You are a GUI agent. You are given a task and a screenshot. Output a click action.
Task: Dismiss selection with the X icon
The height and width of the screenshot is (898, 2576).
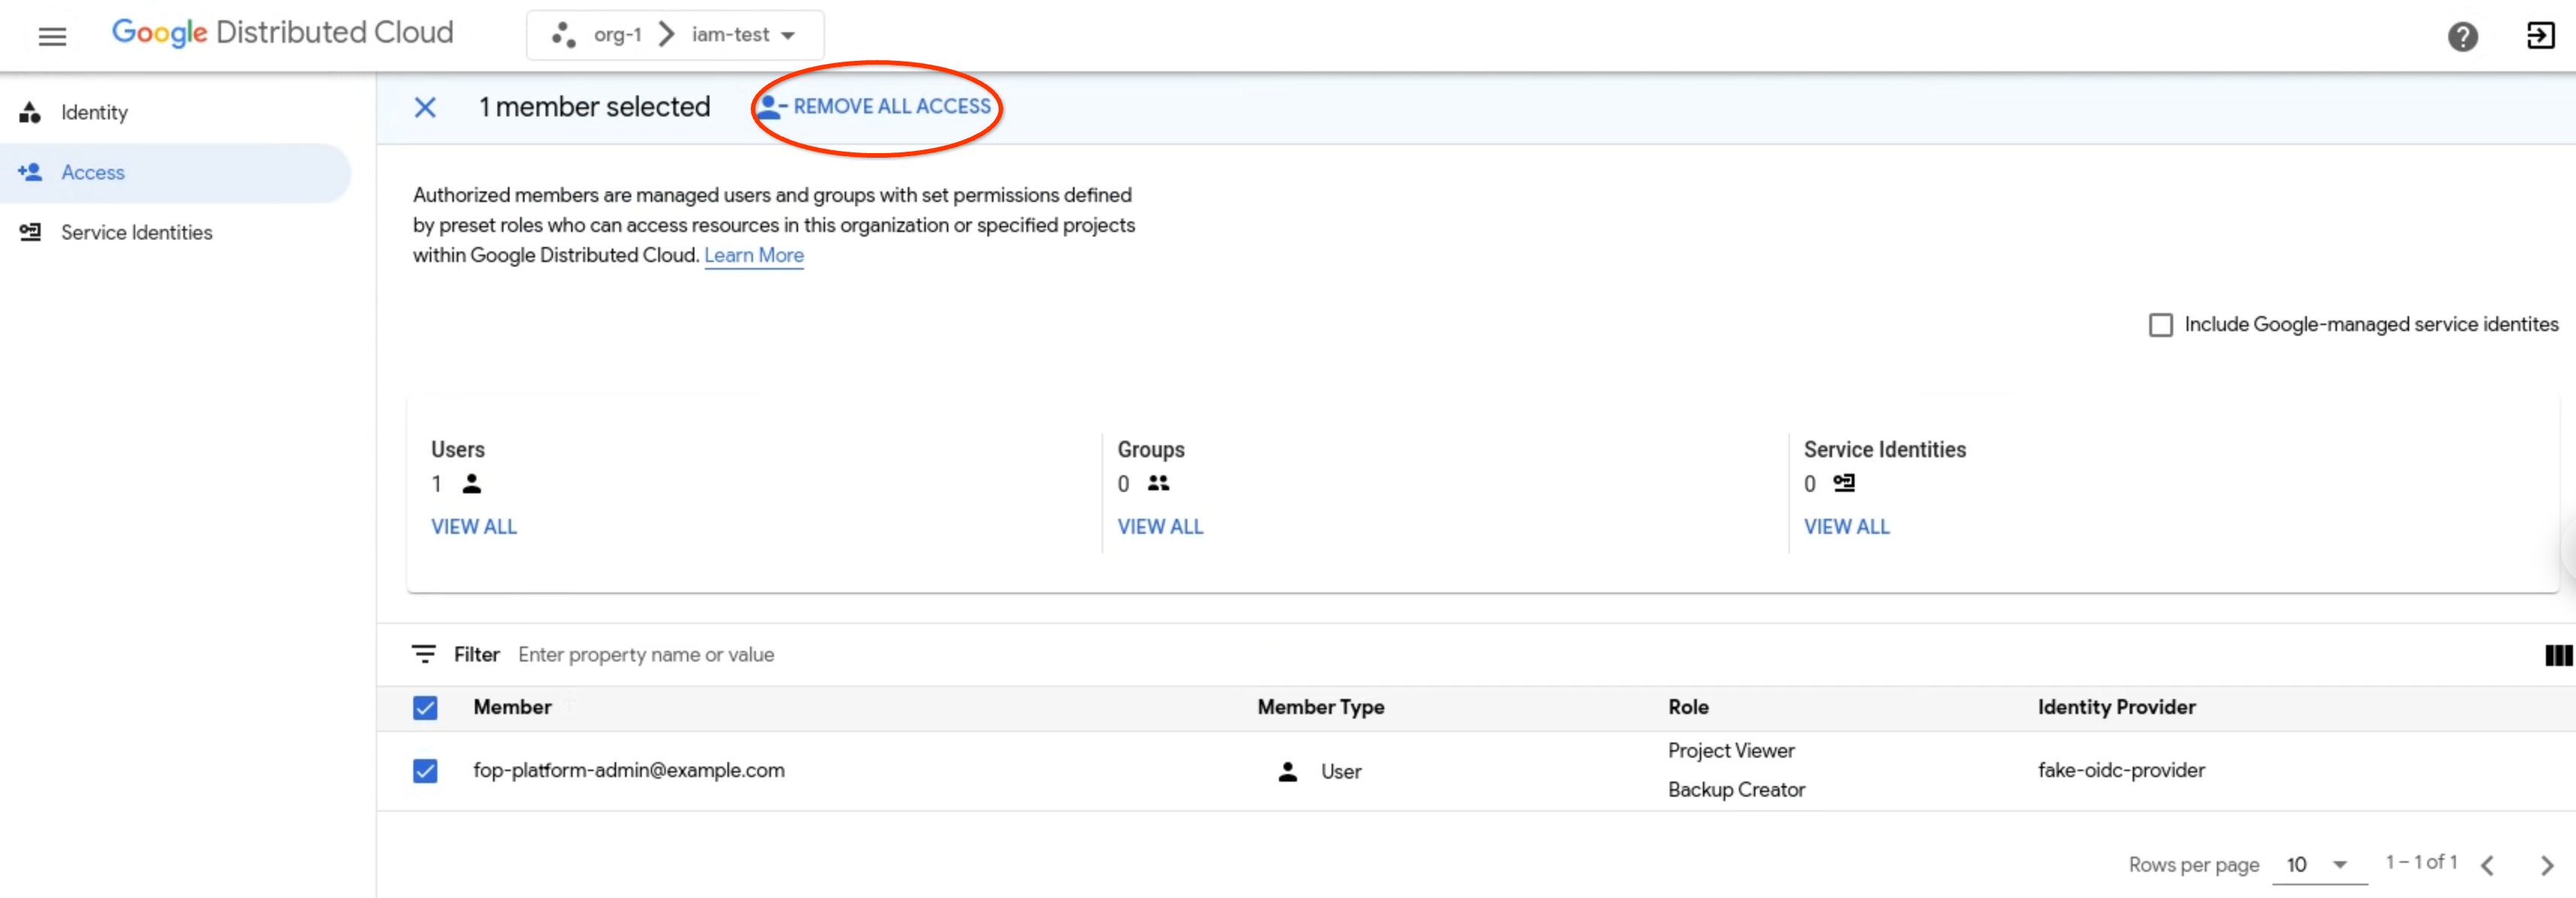click(425, 107)
